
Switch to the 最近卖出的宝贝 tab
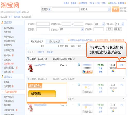tap(37, 42)
